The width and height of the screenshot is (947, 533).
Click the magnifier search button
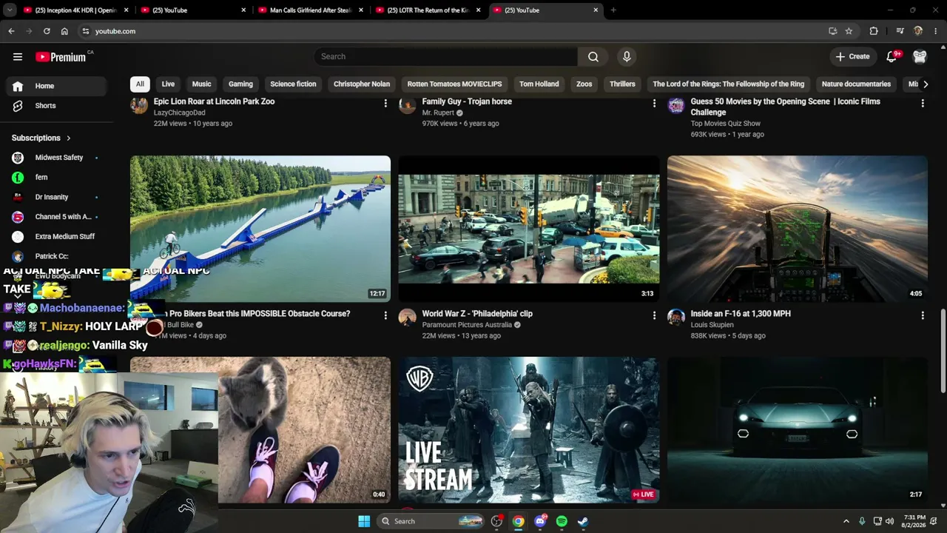coord(593,56)
